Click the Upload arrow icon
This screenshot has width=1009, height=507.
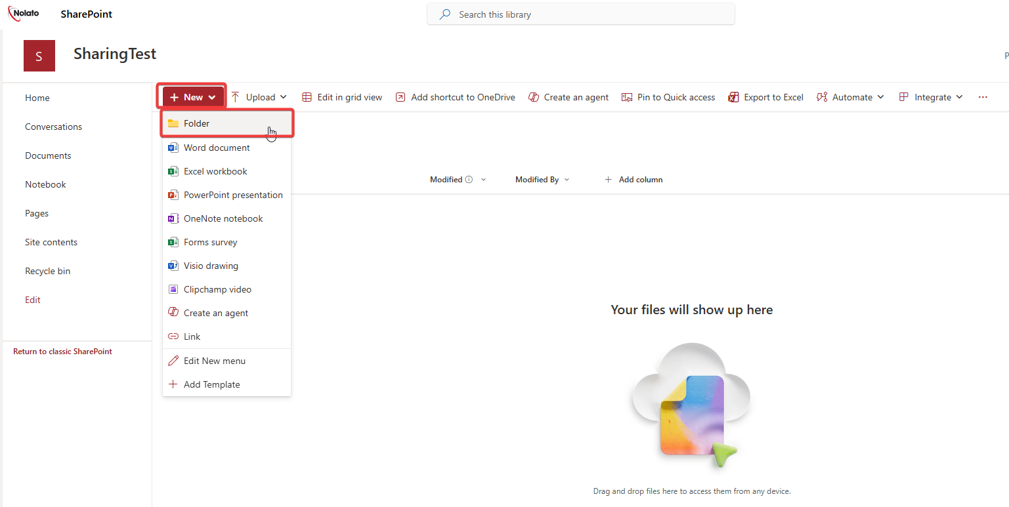236,97
